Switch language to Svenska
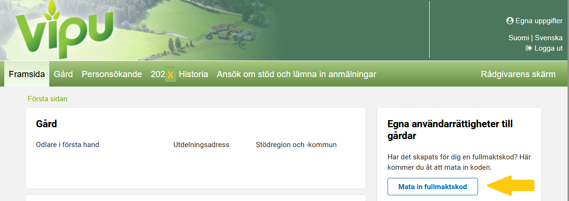This screenshot has width=569, height=201. (549, 38)
